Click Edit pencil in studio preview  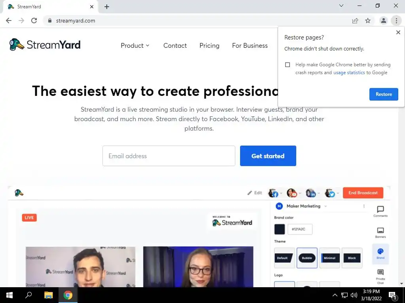[254, 193]
